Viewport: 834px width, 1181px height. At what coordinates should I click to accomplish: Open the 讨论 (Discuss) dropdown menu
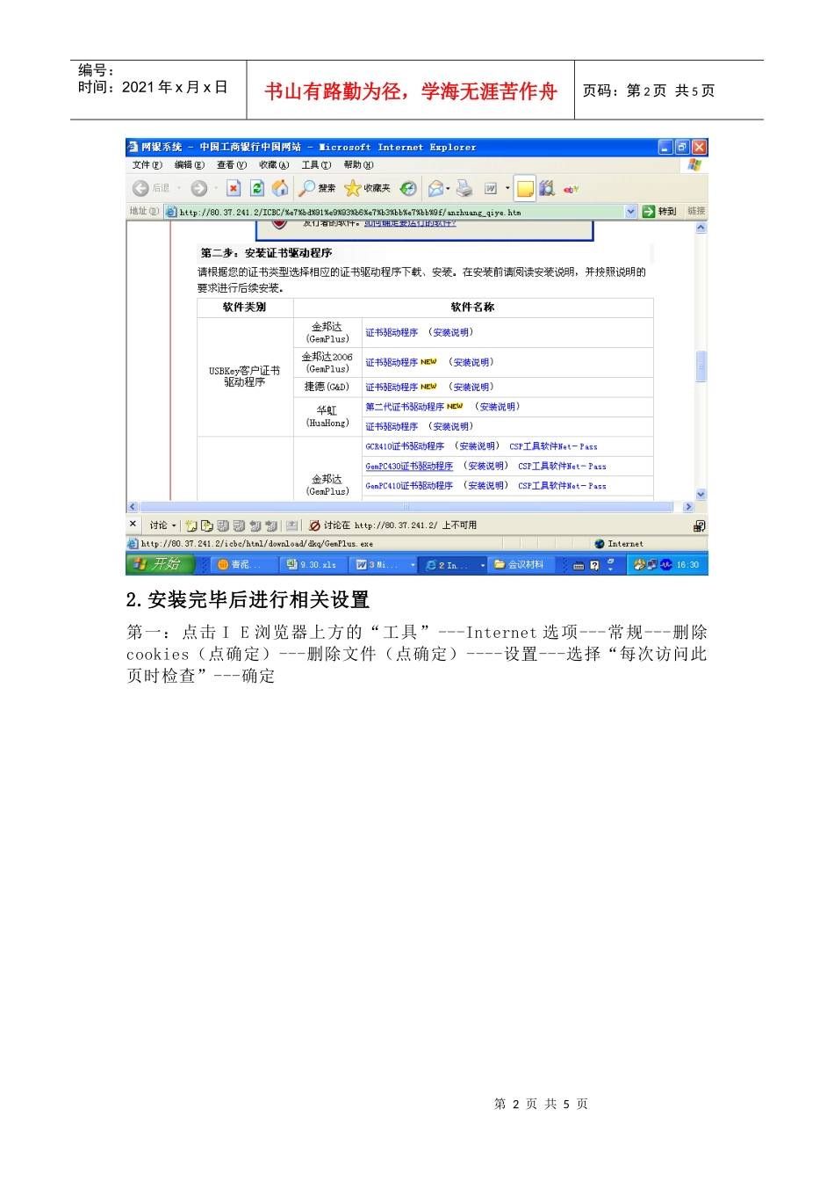pos(162,525)
